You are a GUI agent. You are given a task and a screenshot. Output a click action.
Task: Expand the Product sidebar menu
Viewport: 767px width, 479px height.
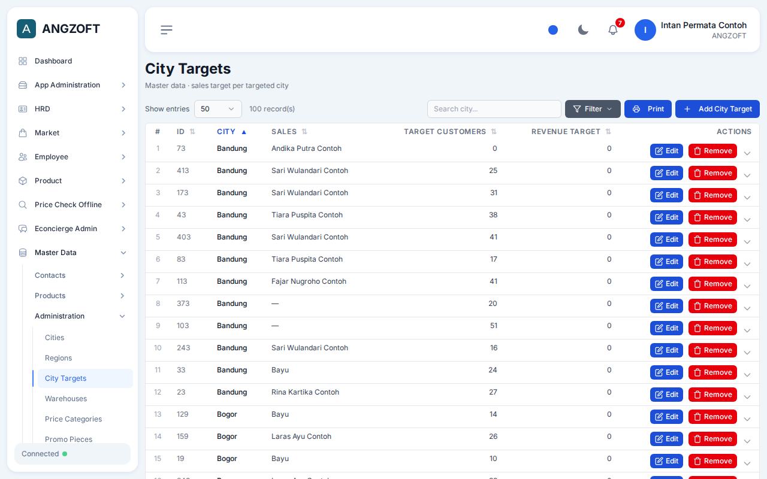point(73,181)
